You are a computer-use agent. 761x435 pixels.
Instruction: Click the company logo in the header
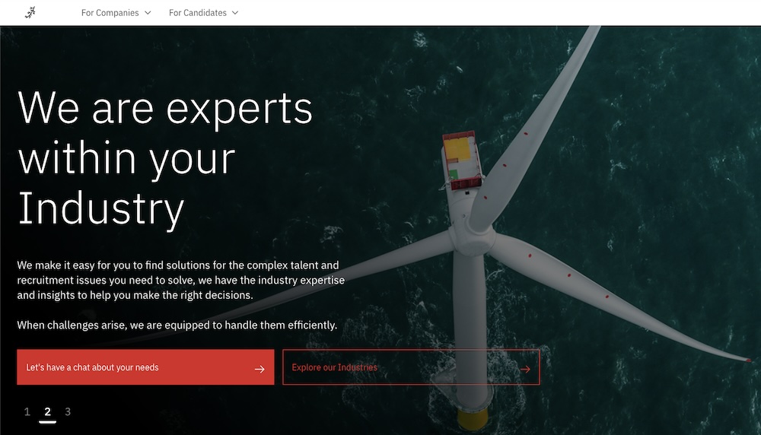pos(30,12)
